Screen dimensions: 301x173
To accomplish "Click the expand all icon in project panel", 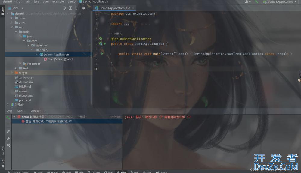I will tap(70, 8).
